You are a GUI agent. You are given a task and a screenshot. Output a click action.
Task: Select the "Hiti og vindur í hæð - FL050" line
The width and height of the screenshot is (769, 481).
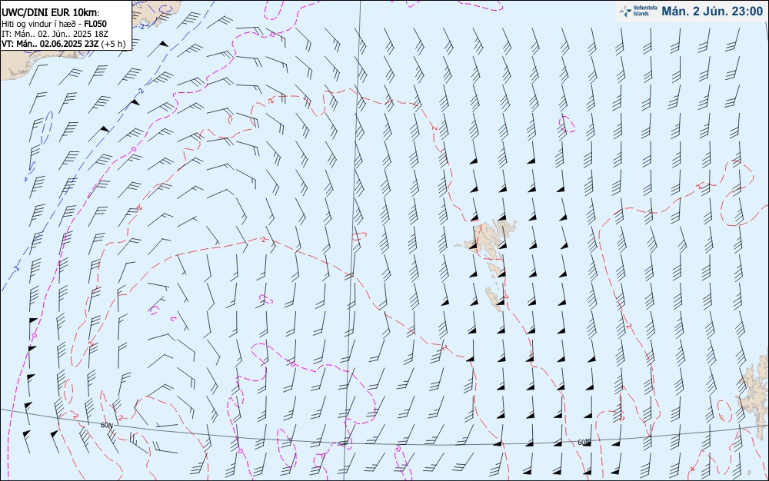pos(54,24)
